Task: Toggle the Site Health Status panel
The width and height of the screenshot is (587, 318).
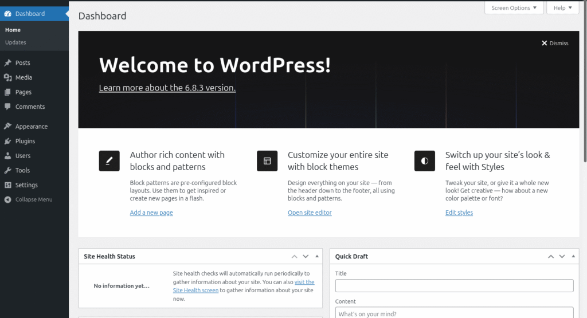Action: click(318, 257)
